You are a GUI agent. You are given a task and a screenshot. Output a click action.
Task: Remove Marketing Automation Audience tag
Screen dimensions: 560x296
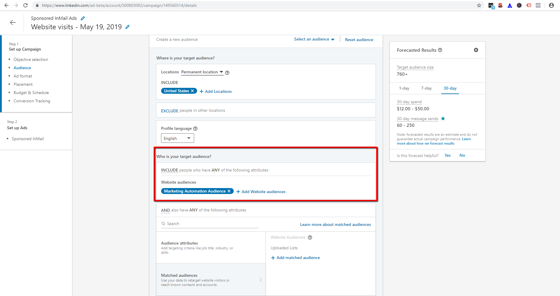coord(229,191)
